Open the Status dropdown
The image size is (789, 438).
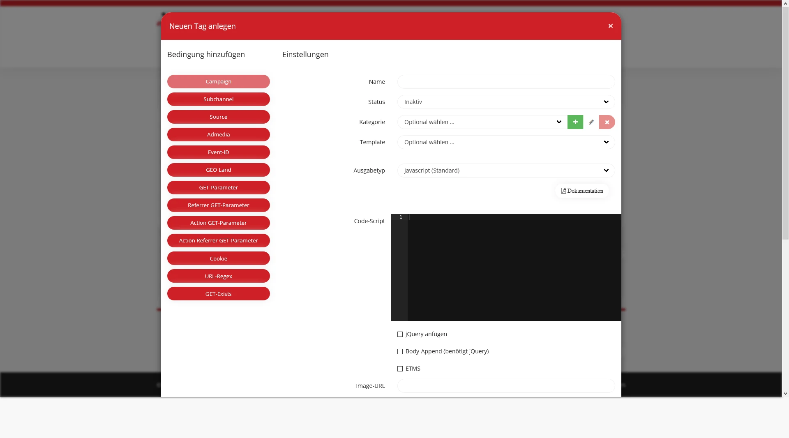[x=505, y=102]
